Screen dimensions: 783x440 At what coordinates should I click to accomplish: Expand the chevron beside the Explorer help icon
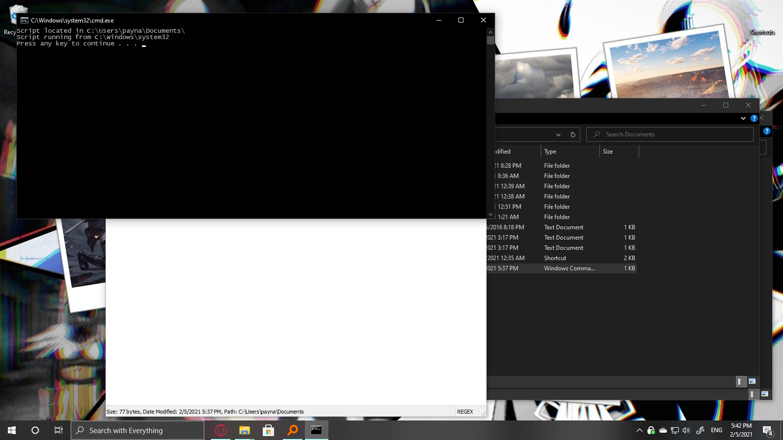(743, 118)
